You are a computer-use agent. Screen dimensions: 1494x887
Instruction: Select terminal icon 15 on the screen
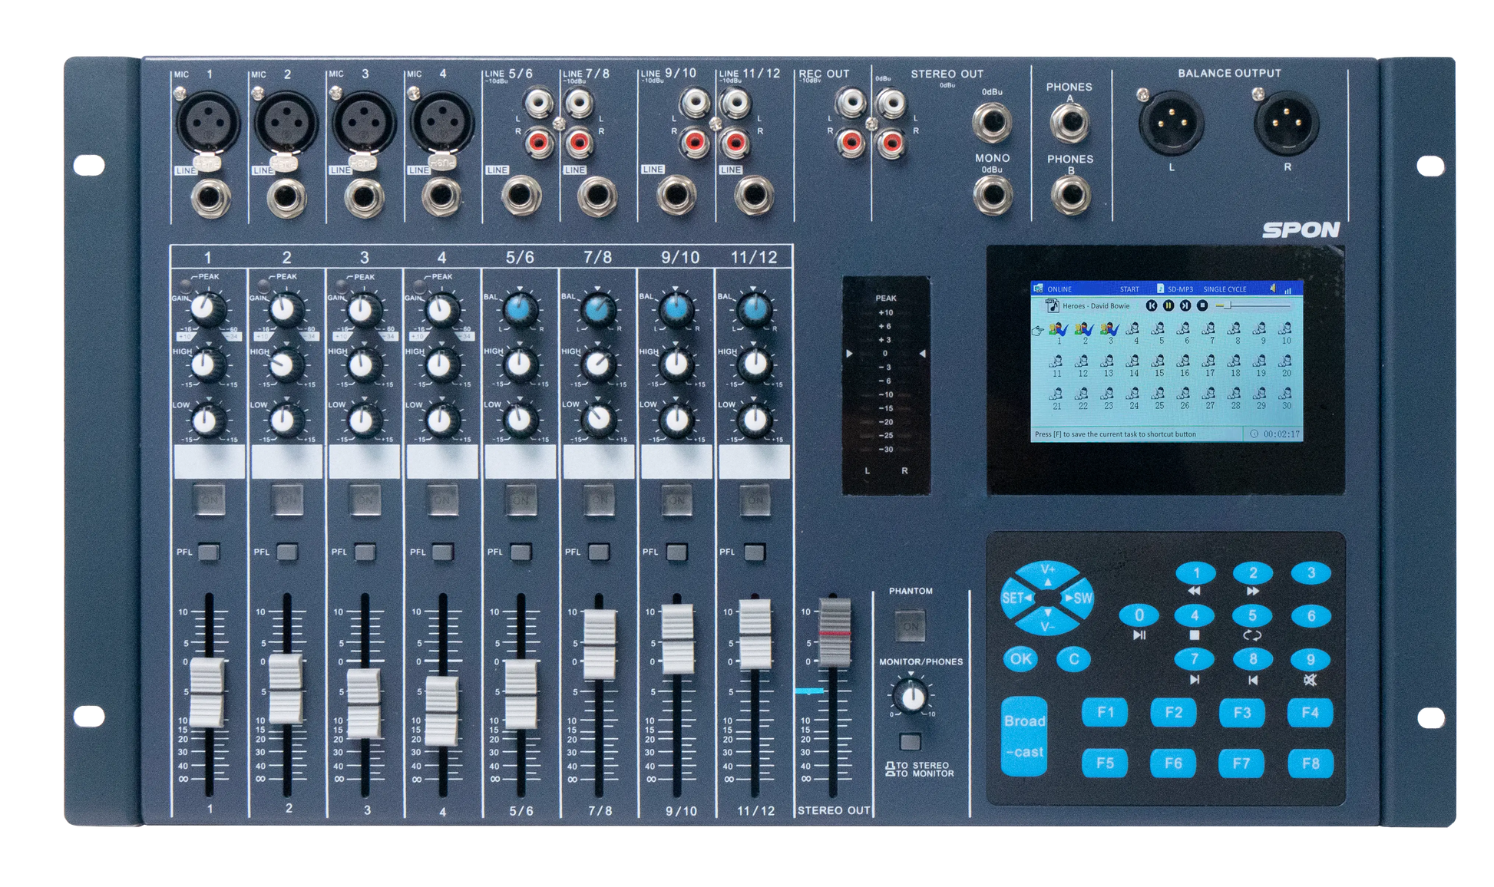click(1159, 361)
